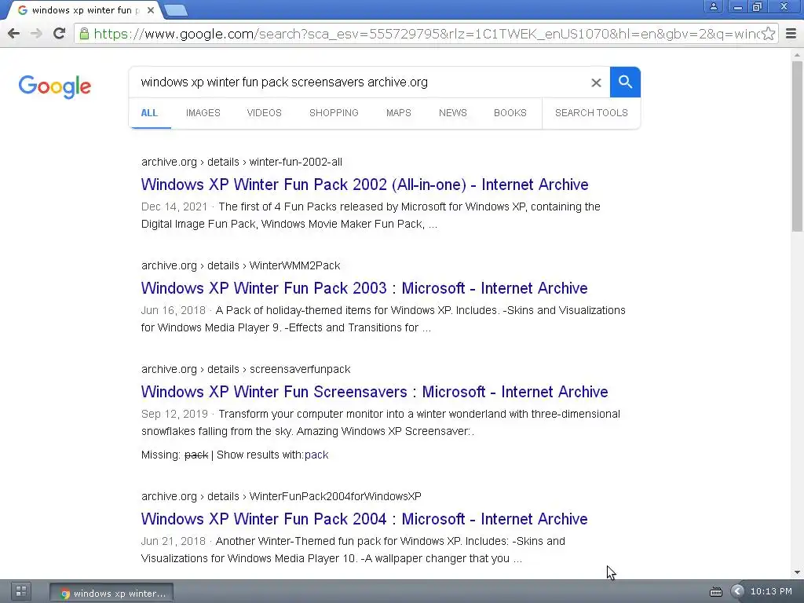The width and height of the screenshot is (804, 603).
Task: Click inside the Google search input field
Action: pyautogui.click(x=359, y=82)
